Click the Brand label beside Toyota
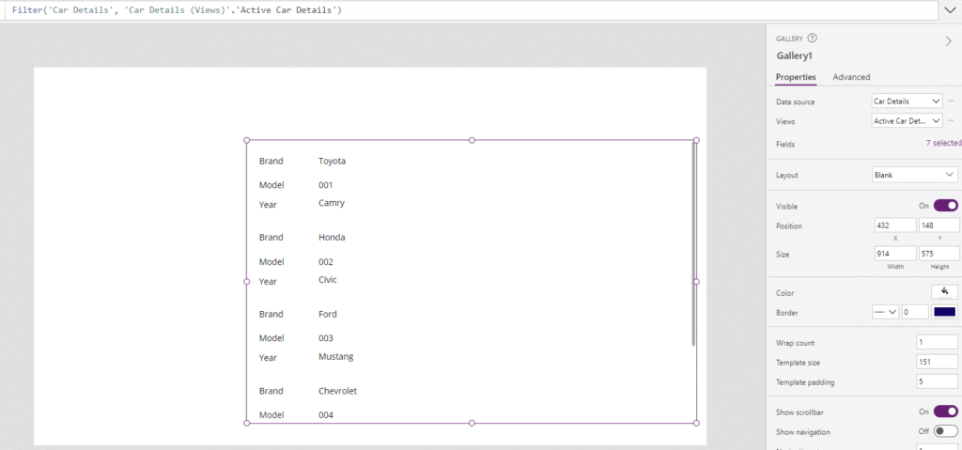The height and width of the screenshot is (450, 962). tap(272, 161)
